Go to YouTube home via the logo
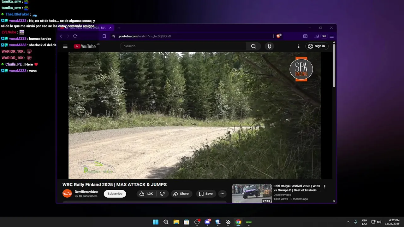The image size is (404, 227). pos(85,46)
